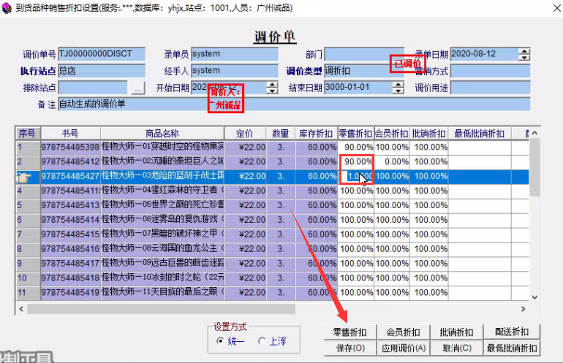The width and height of the screenshot is (563, 363).
Task: Click the 最低批销折扣 button at the bottom
Action: tap(512, 348)
